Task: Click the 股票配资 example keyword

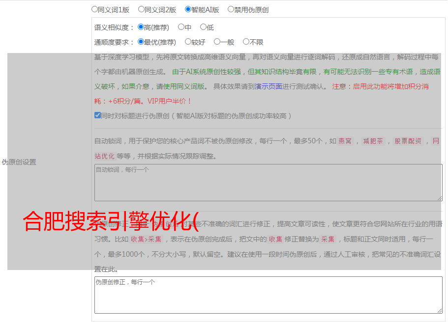Action: [x=408, y=141]
